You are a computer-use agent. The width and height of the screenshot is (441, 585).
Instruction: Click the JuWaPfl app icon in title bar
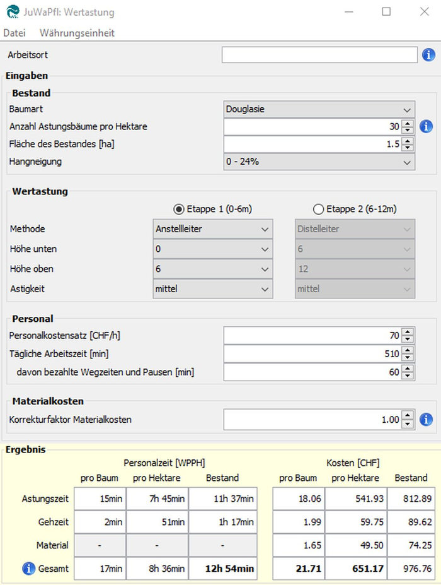(12, 11)
